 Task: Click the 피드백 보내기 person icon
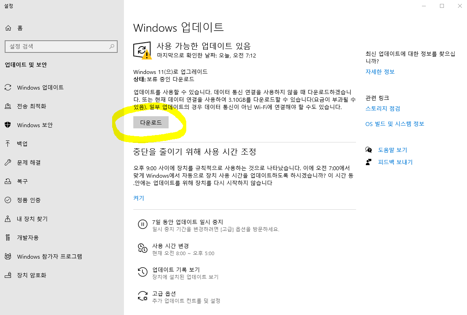(x=369, y=162)
